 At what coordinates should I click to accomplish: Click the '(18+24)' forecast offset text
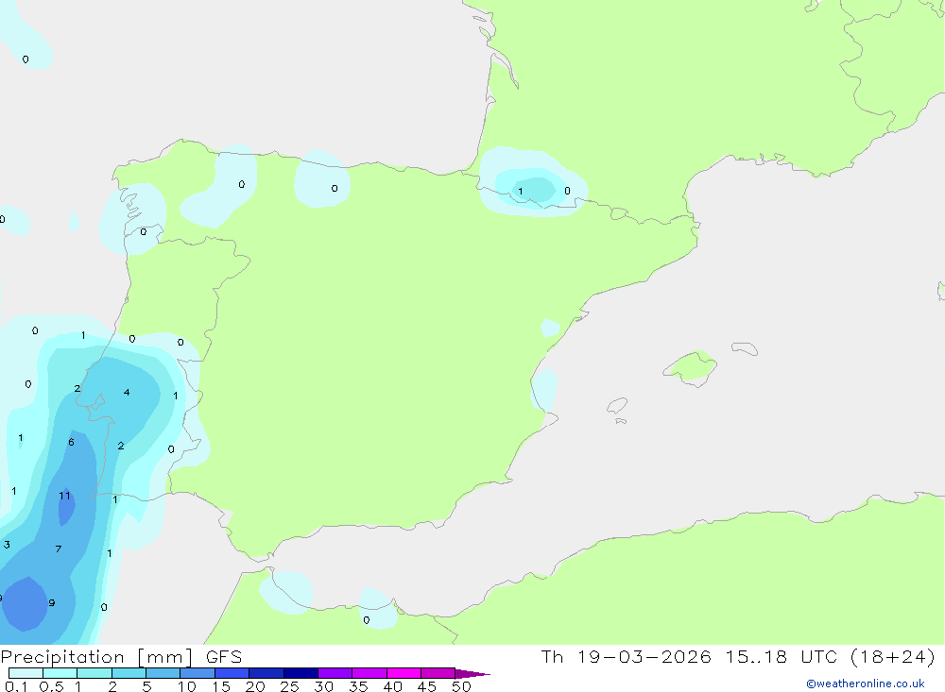coord(893,656)
